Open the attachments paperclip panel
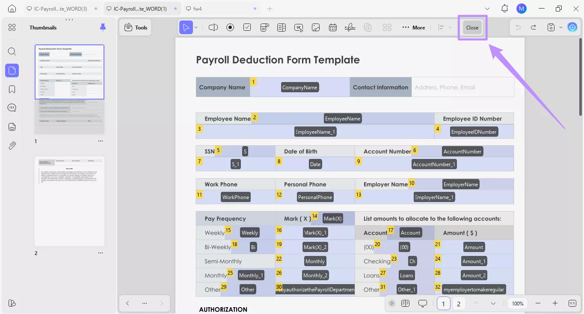Viewport: 584px width, 314px height. point(12,146)
